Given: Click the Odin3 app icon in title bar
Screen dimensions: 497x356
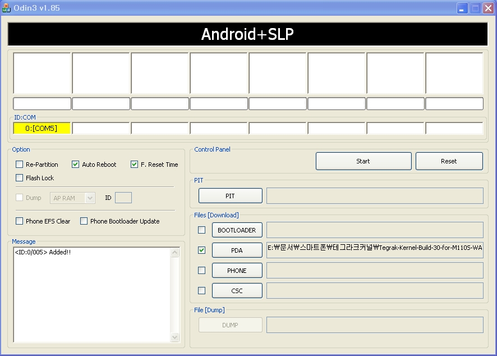Looking at the screenshot, I should (6, 8).
